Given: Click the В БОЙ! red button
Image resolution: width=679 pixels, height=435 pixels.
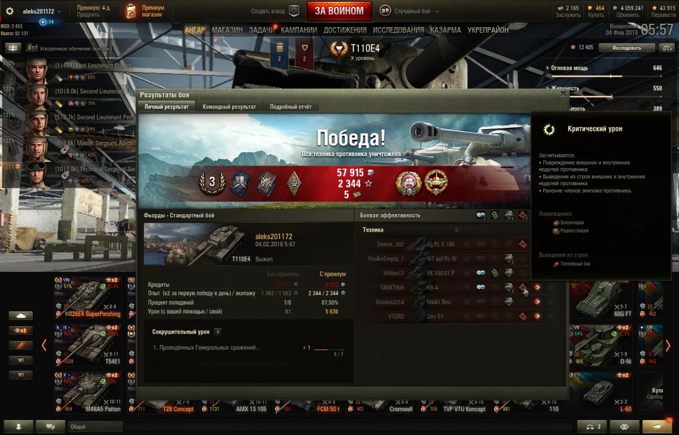Looking at the screenshot, I should 339,11.
